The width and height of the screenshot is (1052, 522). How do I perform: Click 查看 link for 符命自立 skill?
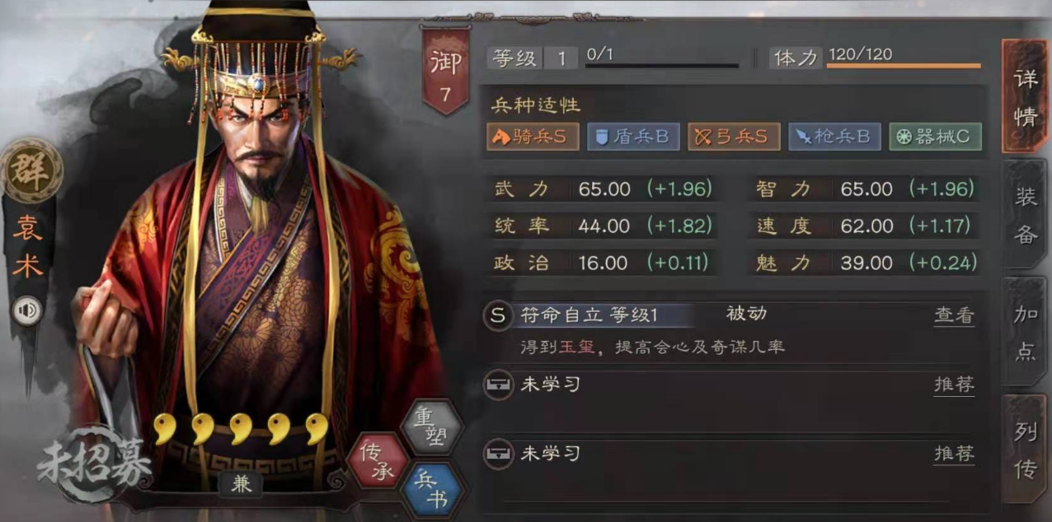(954, 315)
